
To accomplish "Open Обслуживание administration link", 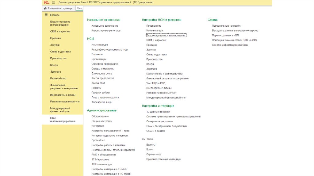I will 100,117.
